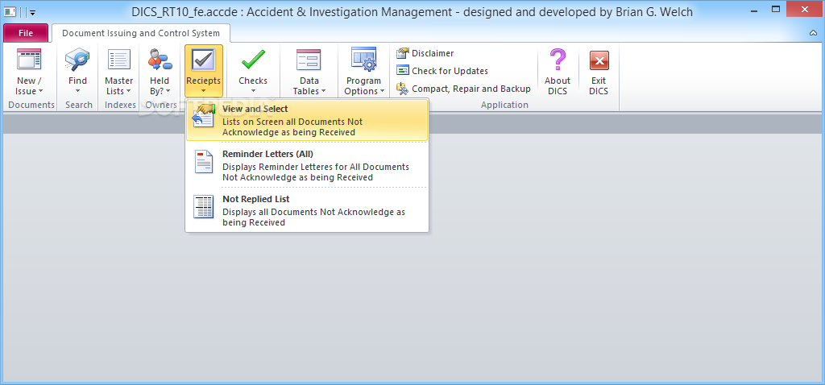Click the Disclaimer text button

click(433, 53)
